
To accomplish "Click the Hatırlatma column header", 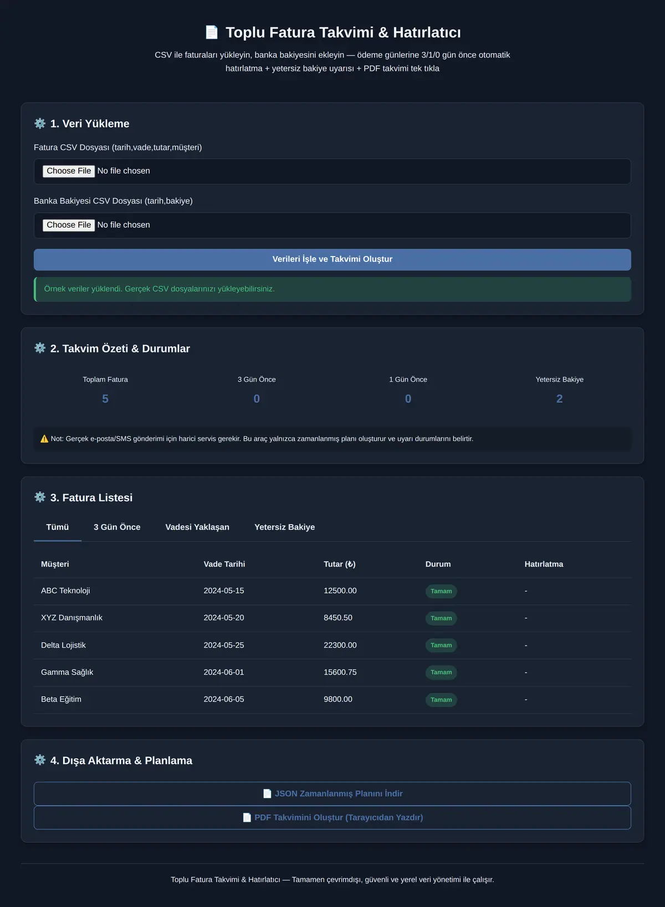I will tap(544, 564).
